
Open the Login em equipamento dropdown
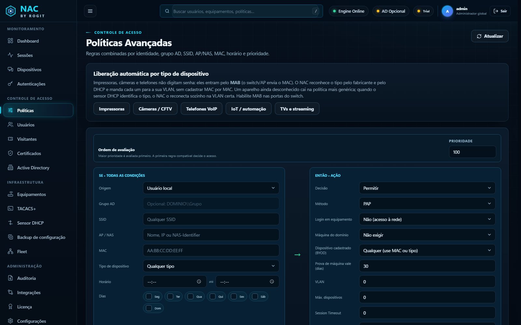tap(427, 219)
